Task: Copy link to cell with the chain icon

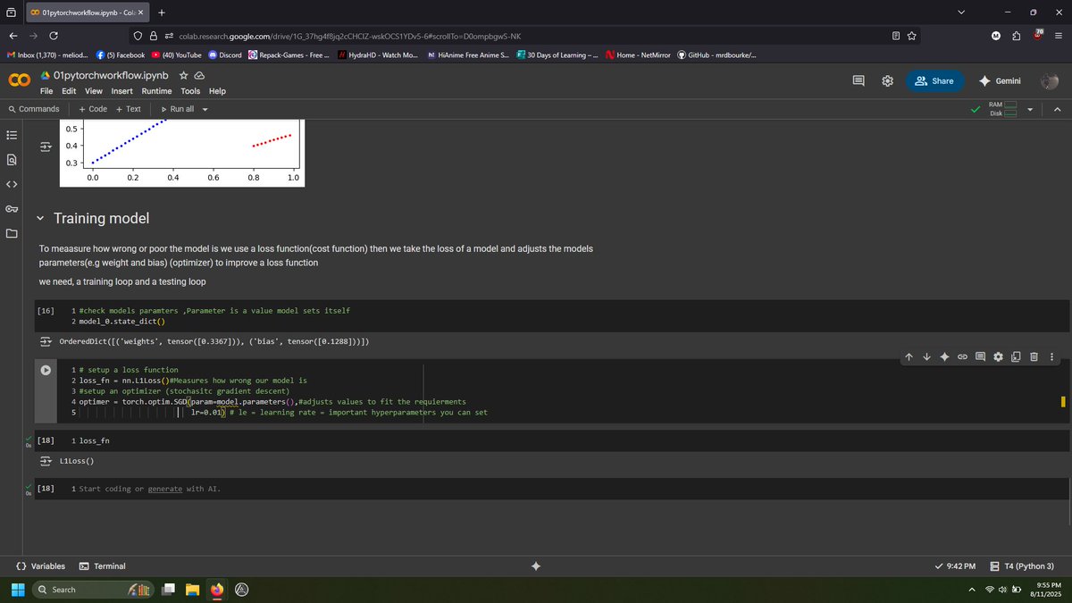Action: click(x=962, y=357)
